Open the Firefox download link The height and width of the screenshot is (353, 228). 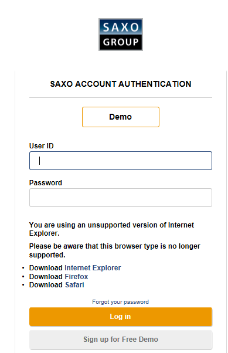76,276
